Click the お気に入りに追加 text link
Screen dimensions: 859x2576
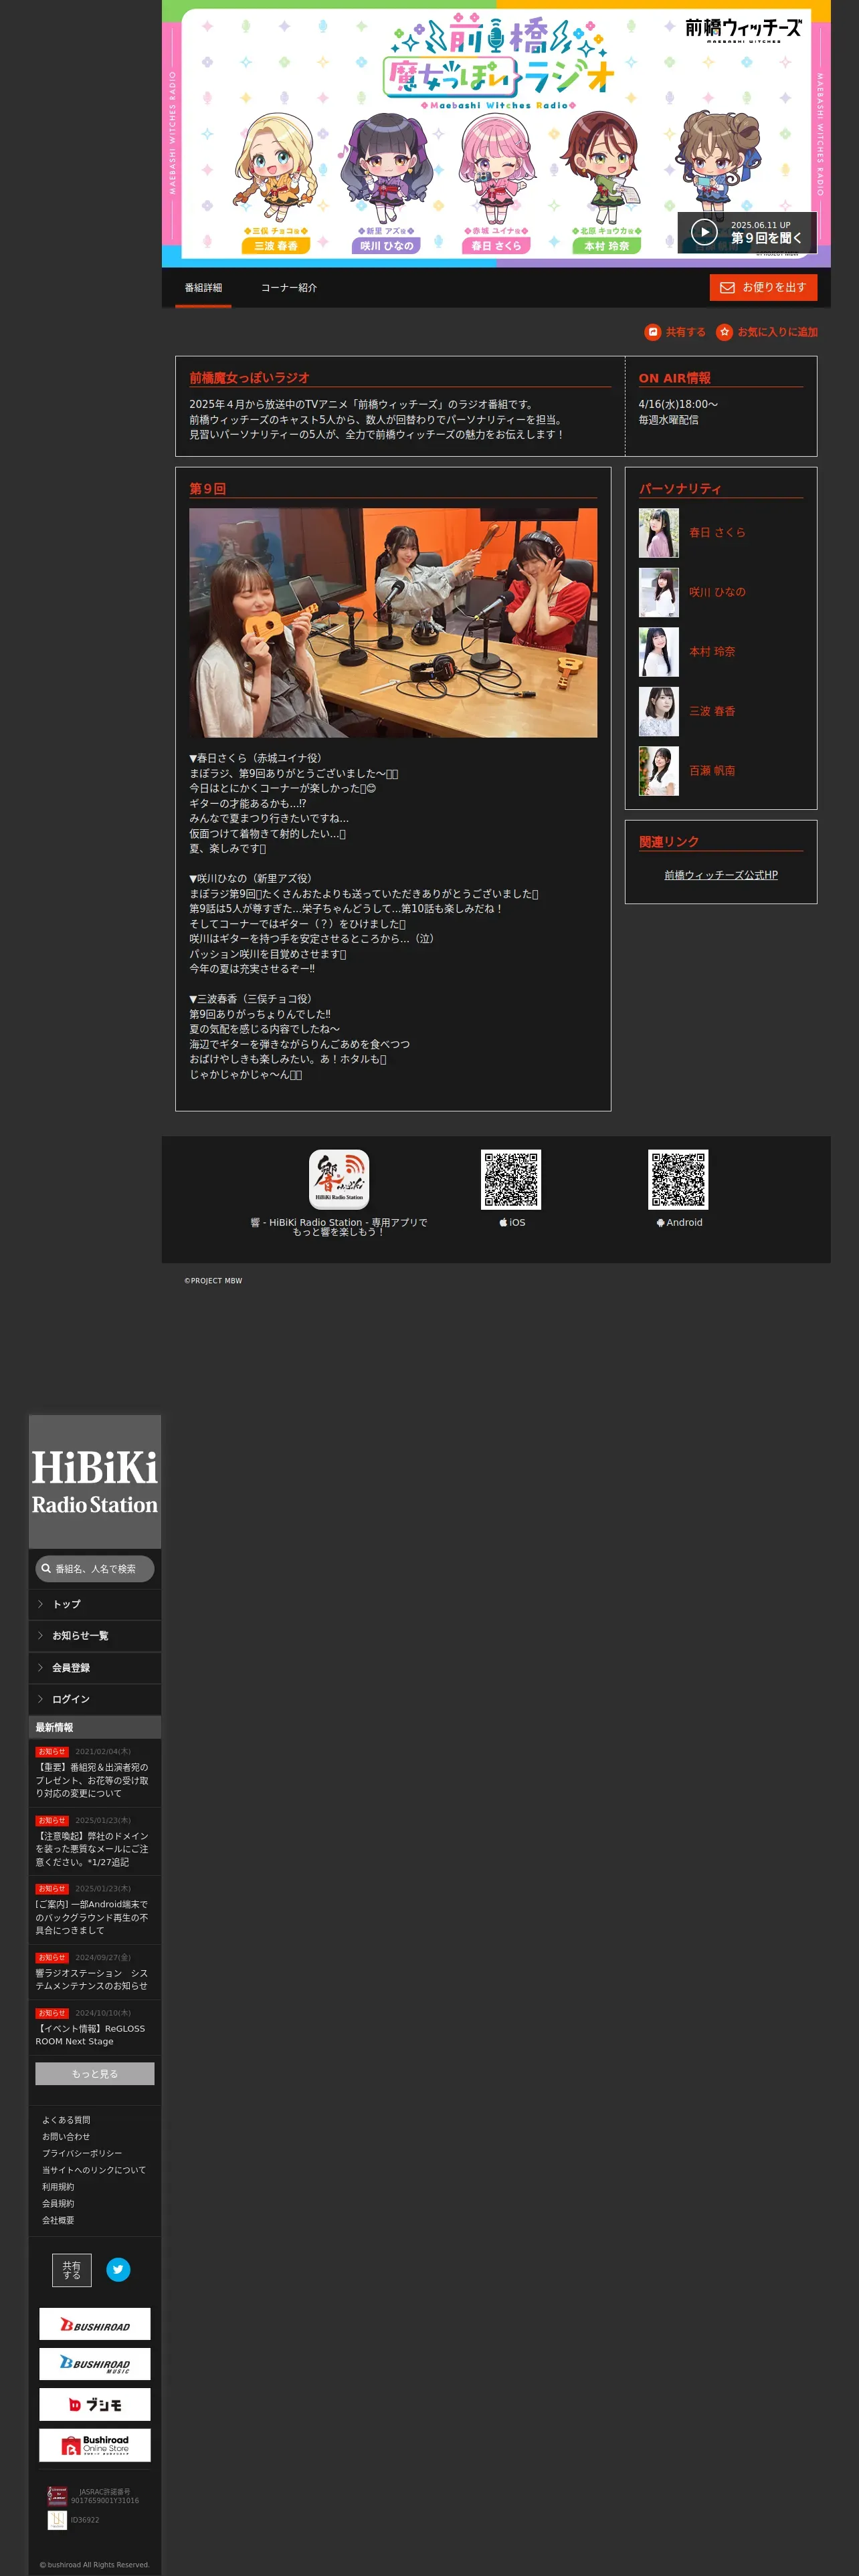pyautogui.click(x=778, y=332)
